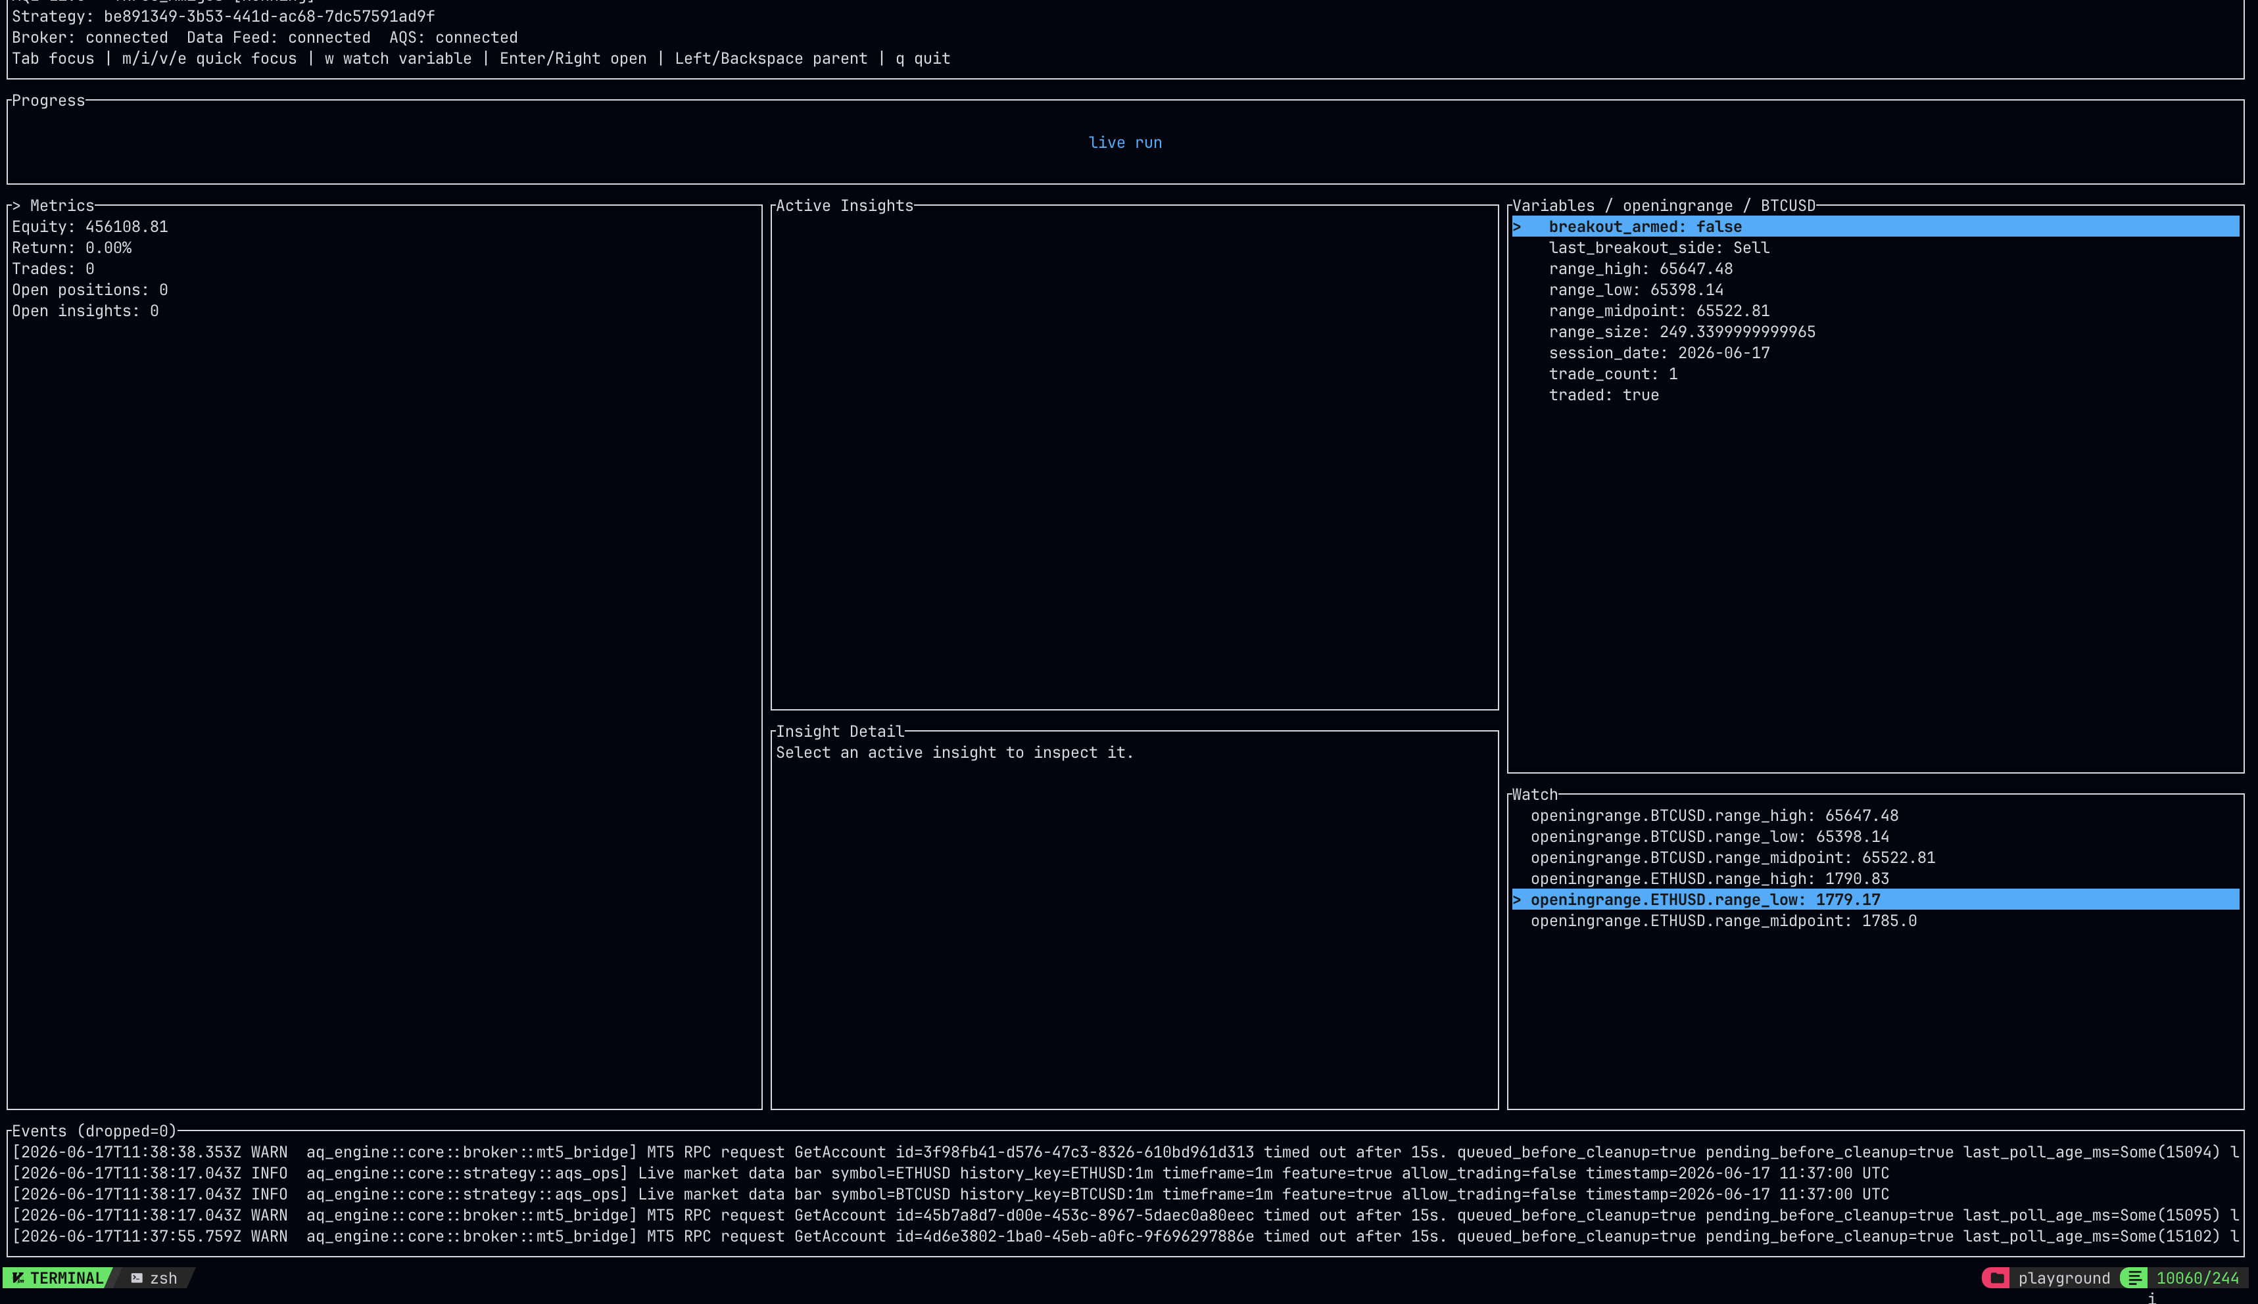Click the m/i/v/e quick focus hint
The image size is (2258, 1304).
coord(209,58)
